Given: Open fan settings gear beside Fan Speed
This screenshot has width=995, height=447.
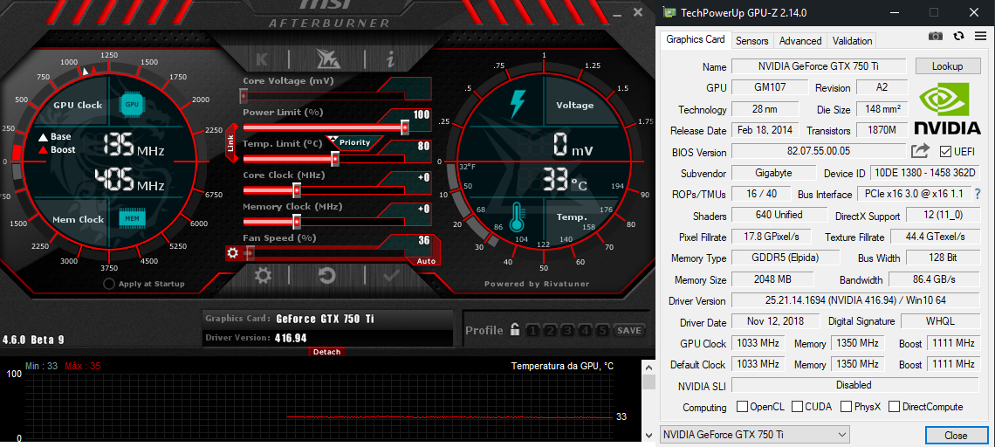Looking at the screenshot, I should coord(233,252).
